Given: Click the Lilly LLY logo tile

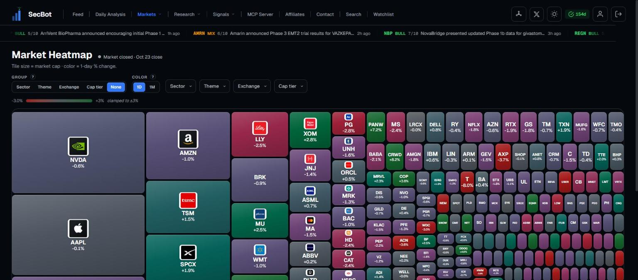Looking at the screenshot, I should tap(260, 128).
